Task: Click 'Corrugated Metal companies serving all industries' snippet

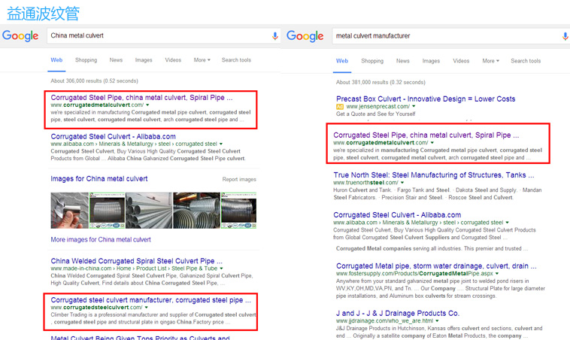Action: pos(432,248)
